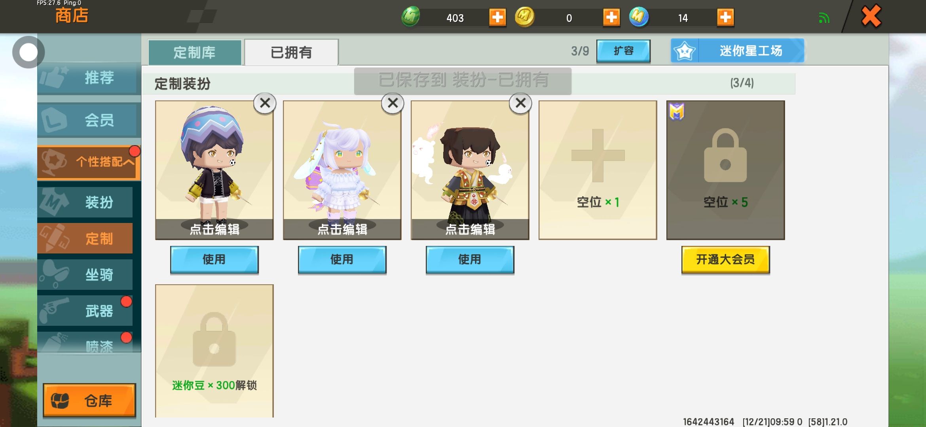This screenshot has height=427, width=926.
Task: Click the plus next to green mini beans
Action: tap(497, 18)
